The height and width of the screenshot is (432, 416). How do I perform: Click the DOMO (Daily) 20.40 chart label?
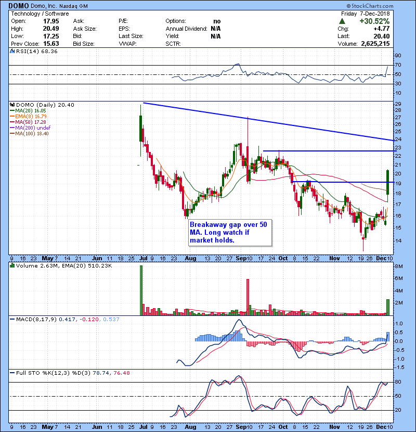tap(45, 105)
